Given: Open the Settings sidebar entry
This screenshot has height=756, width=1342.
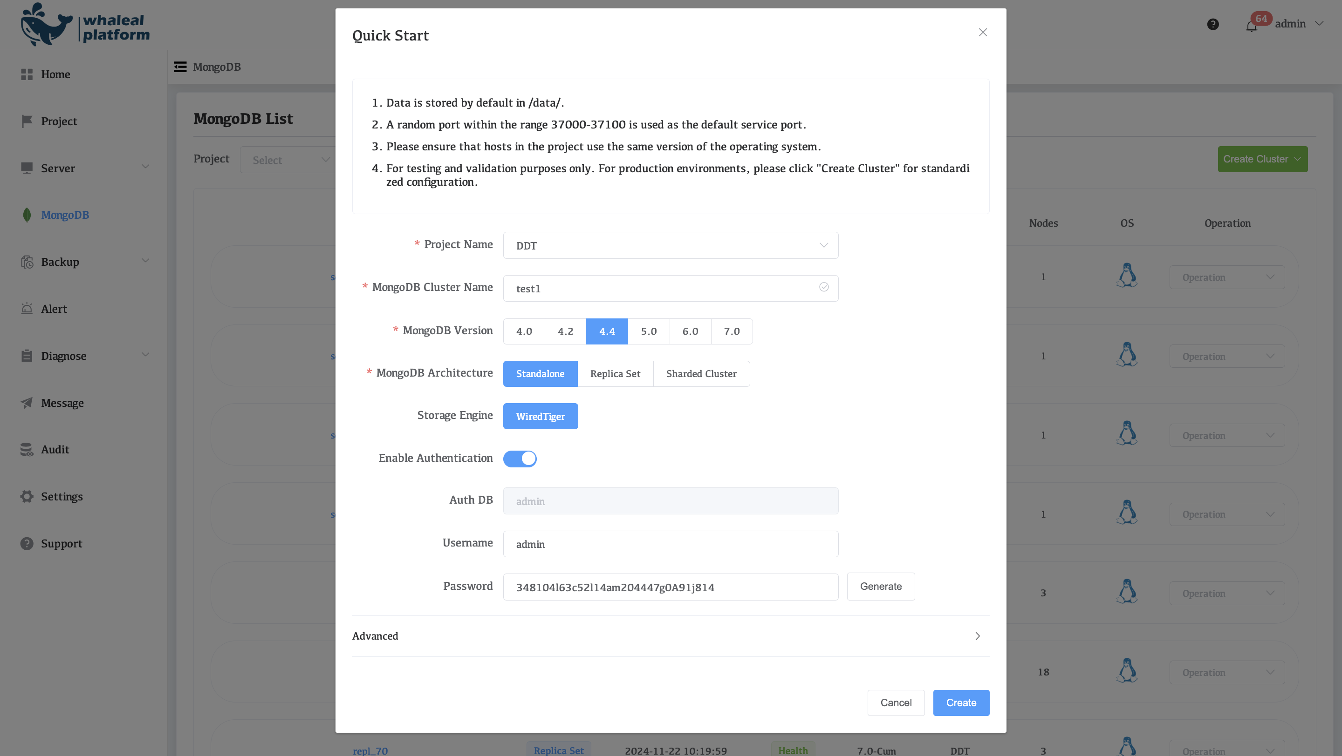Looking at the screenshot, I should pyautogui.click(x=62, y=496).
